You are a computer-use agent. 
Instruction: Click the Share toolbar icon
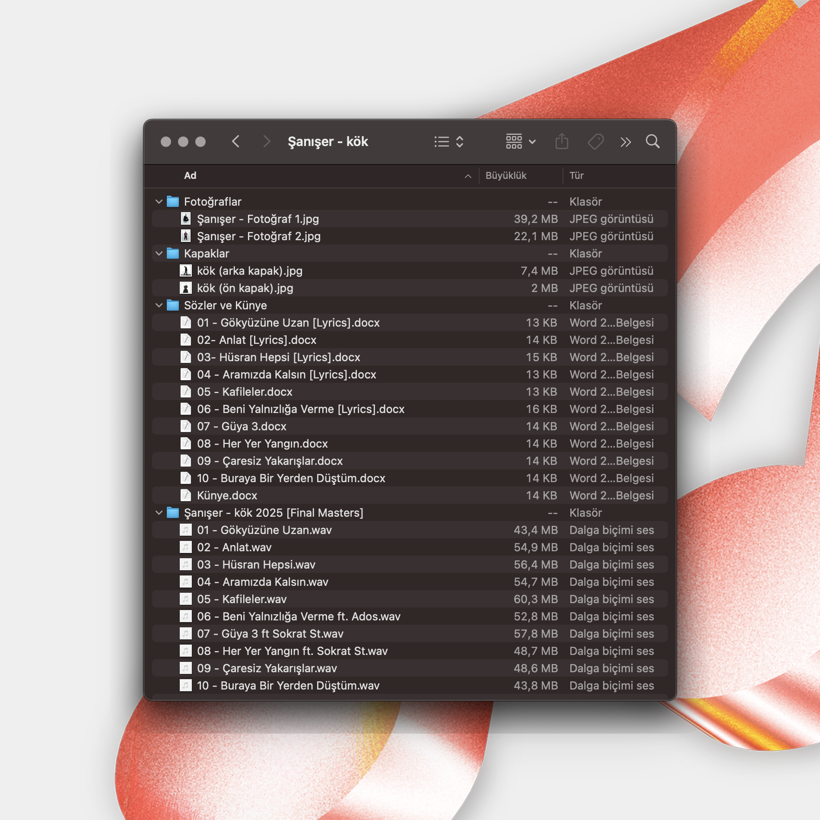(561, 142)
